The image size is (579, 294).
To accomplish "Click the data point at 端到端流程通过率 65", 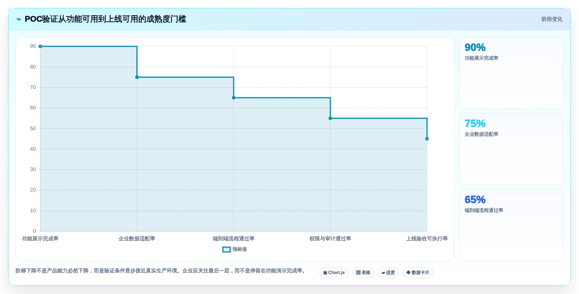I will click(x=234, y=98).
